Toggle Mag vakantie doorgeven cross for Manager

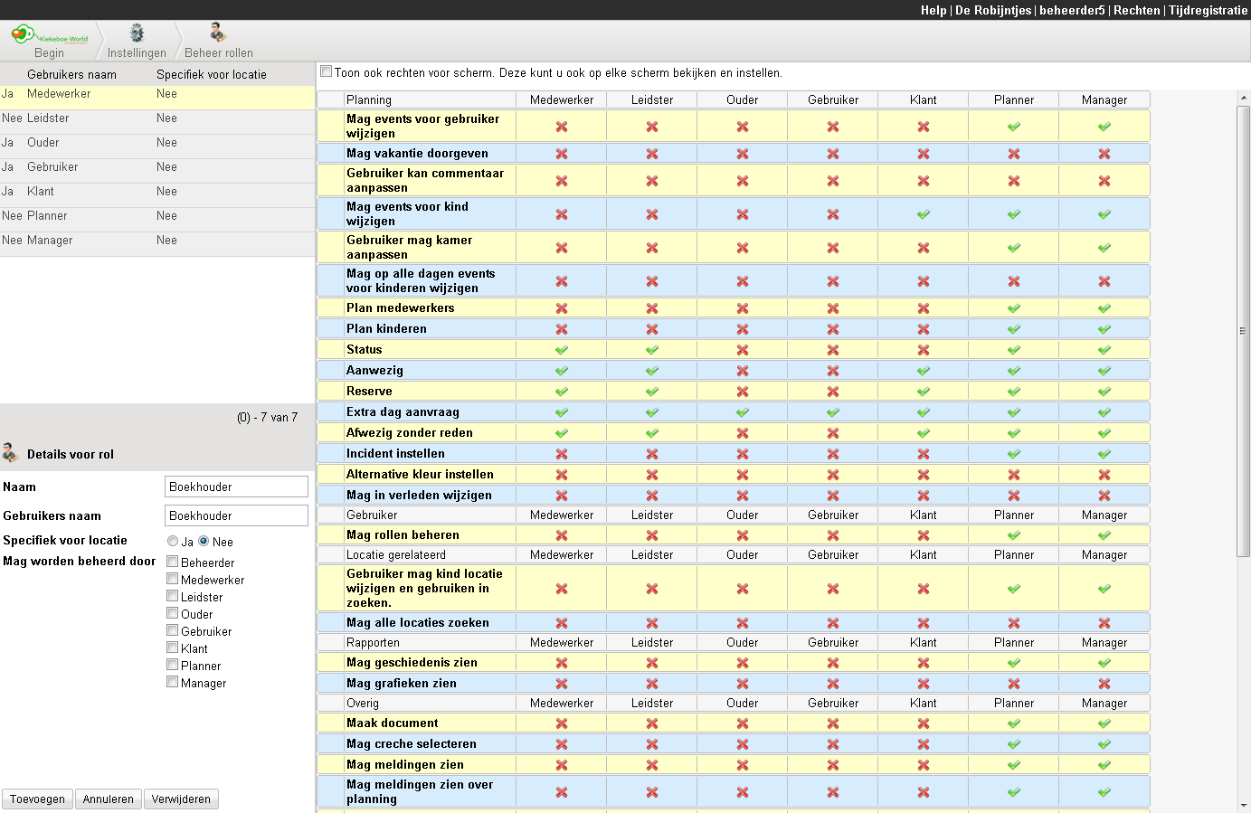[1104, 154]
